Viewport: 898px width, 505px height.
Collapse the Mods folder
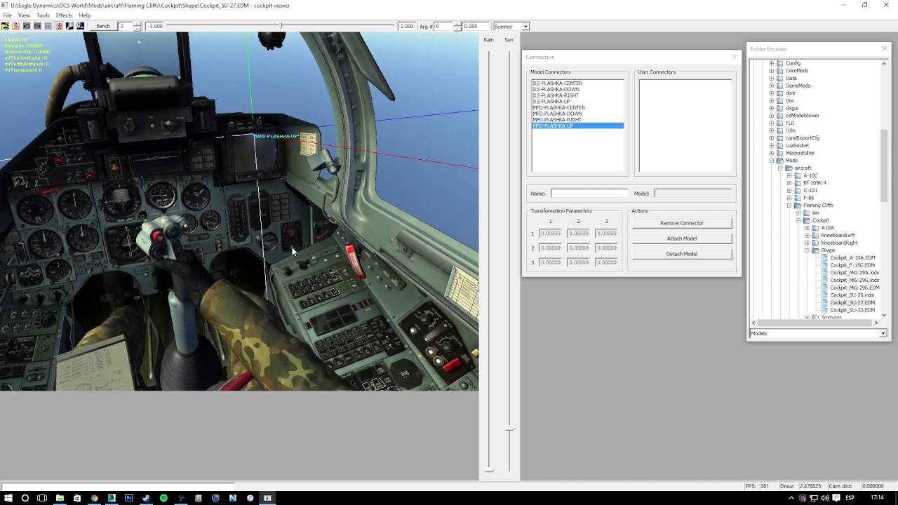point(771,161)
